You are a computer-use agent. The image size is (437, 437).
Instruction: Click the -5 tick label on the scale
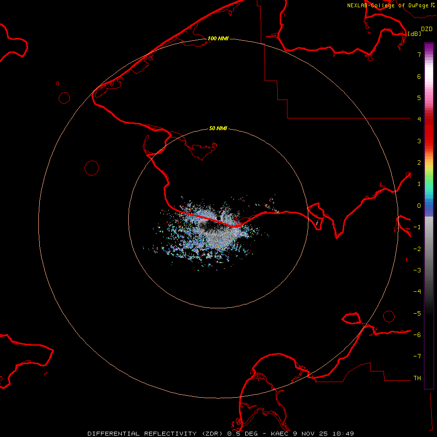[417, 314]
